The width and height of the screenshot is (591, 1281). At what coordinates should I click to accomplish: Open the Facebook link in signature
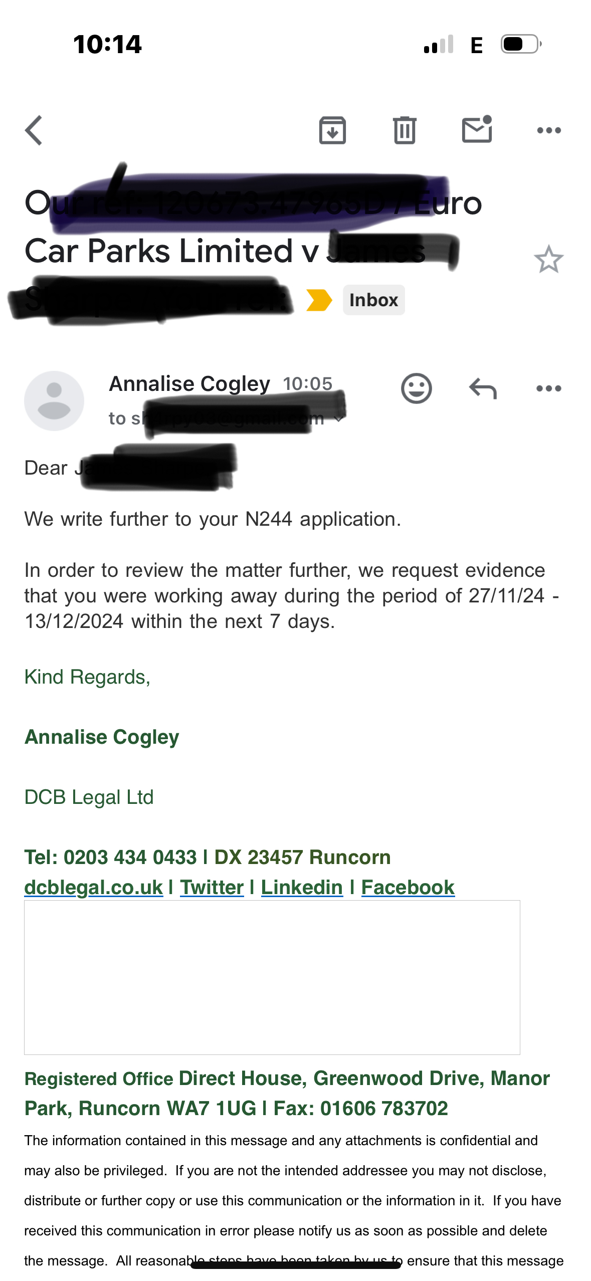coord(408,888)
